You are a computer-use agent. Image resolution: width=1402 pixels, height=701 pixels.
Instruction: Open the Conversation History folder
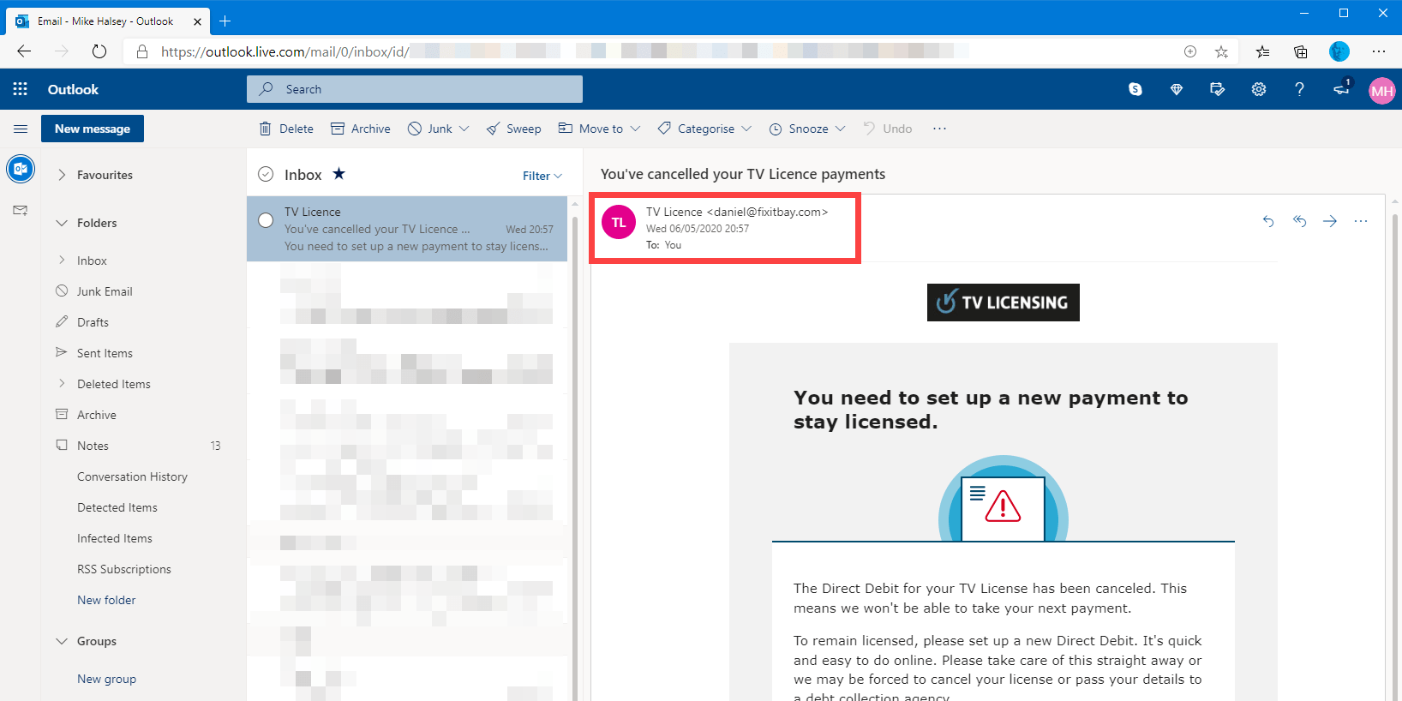coord(132,476)
